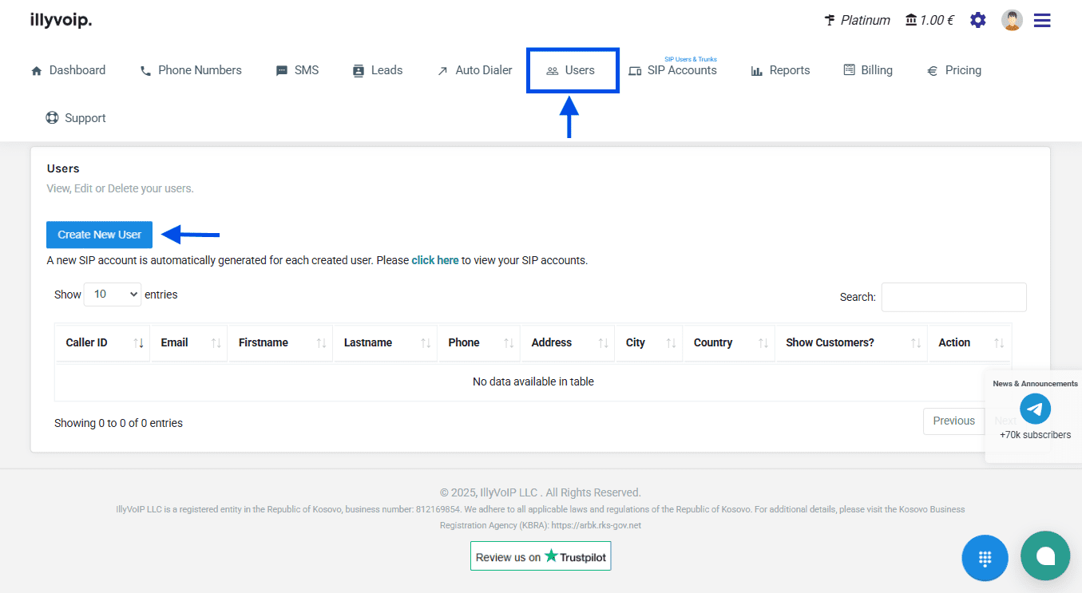Screen dimensions: 1082x593
Task: Click the illyvoip logo
Action: 61,20
